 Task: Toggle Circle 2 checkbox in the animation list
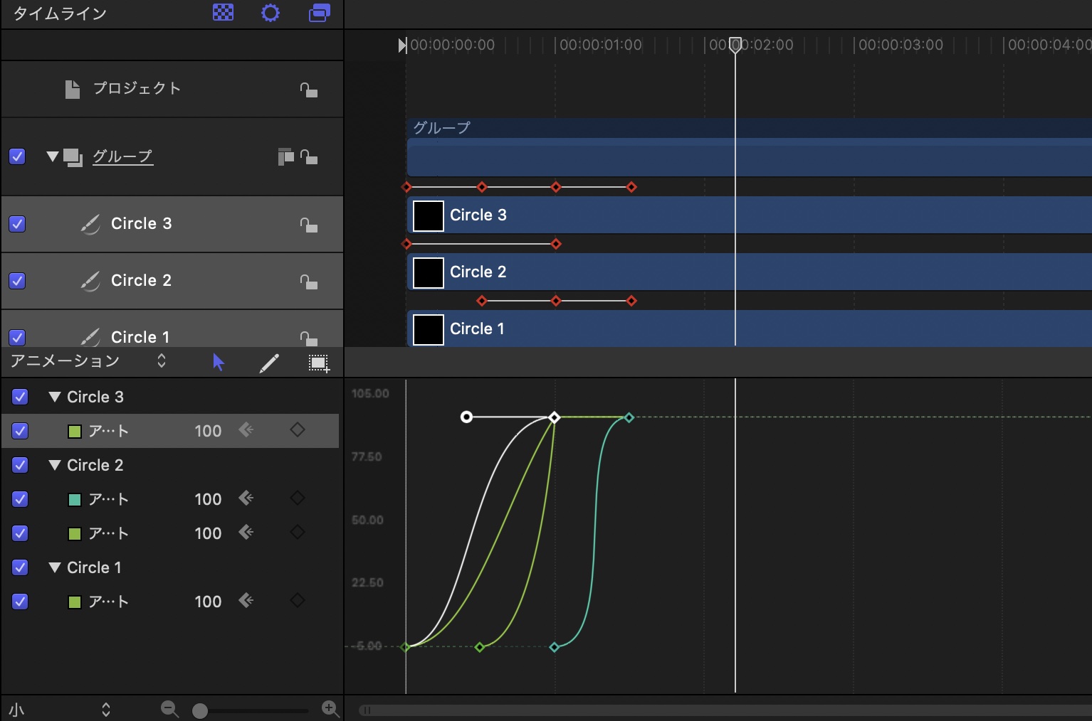click(20, 465)
